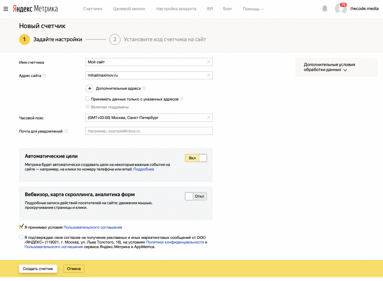This screenshot has width=383, height=281.
Task: Turn off the Автоматические цели toggle
Action: pyautogui.click(x=196, y=158)
